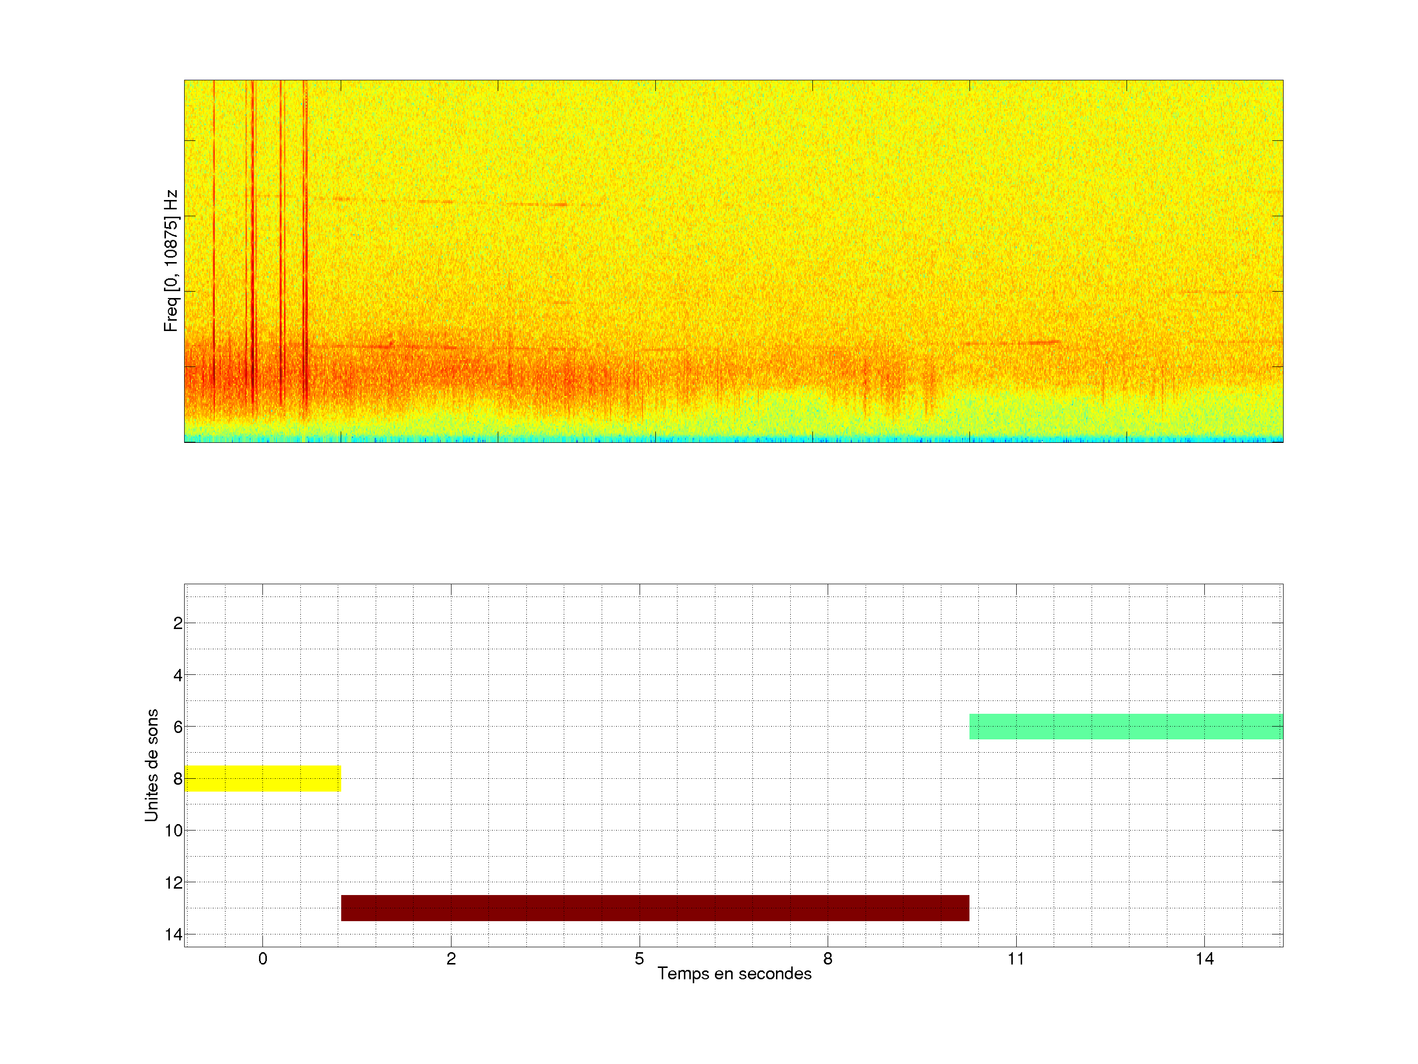Click y-axis tick label 12
The height and width of the screenshot is (1064, 1418).
pyautogui.click(x=174, y=883)
